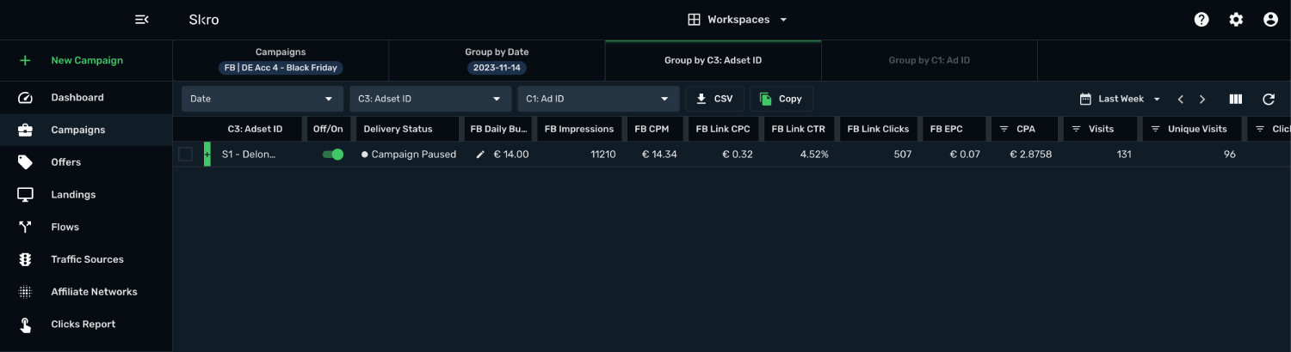Open the Unique Visits column filter icon
This screenshot has width=1291, height=352.
pyautogui.click(x=1155, y=130)
